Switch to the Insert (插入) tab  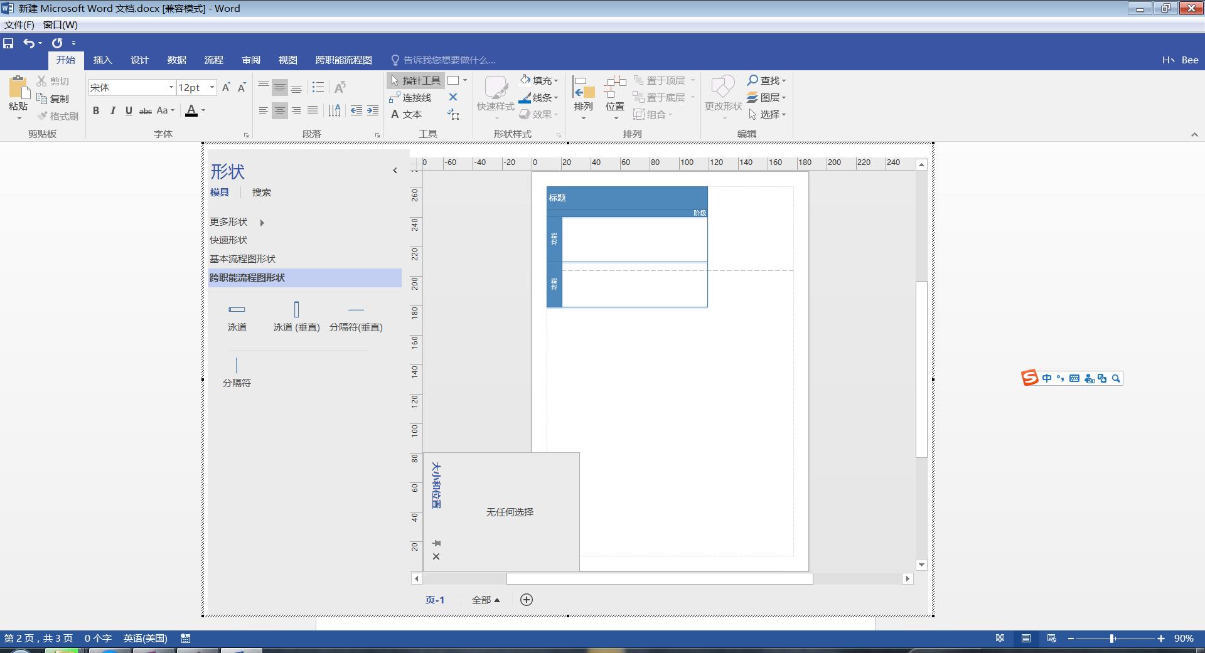point(102,60)
